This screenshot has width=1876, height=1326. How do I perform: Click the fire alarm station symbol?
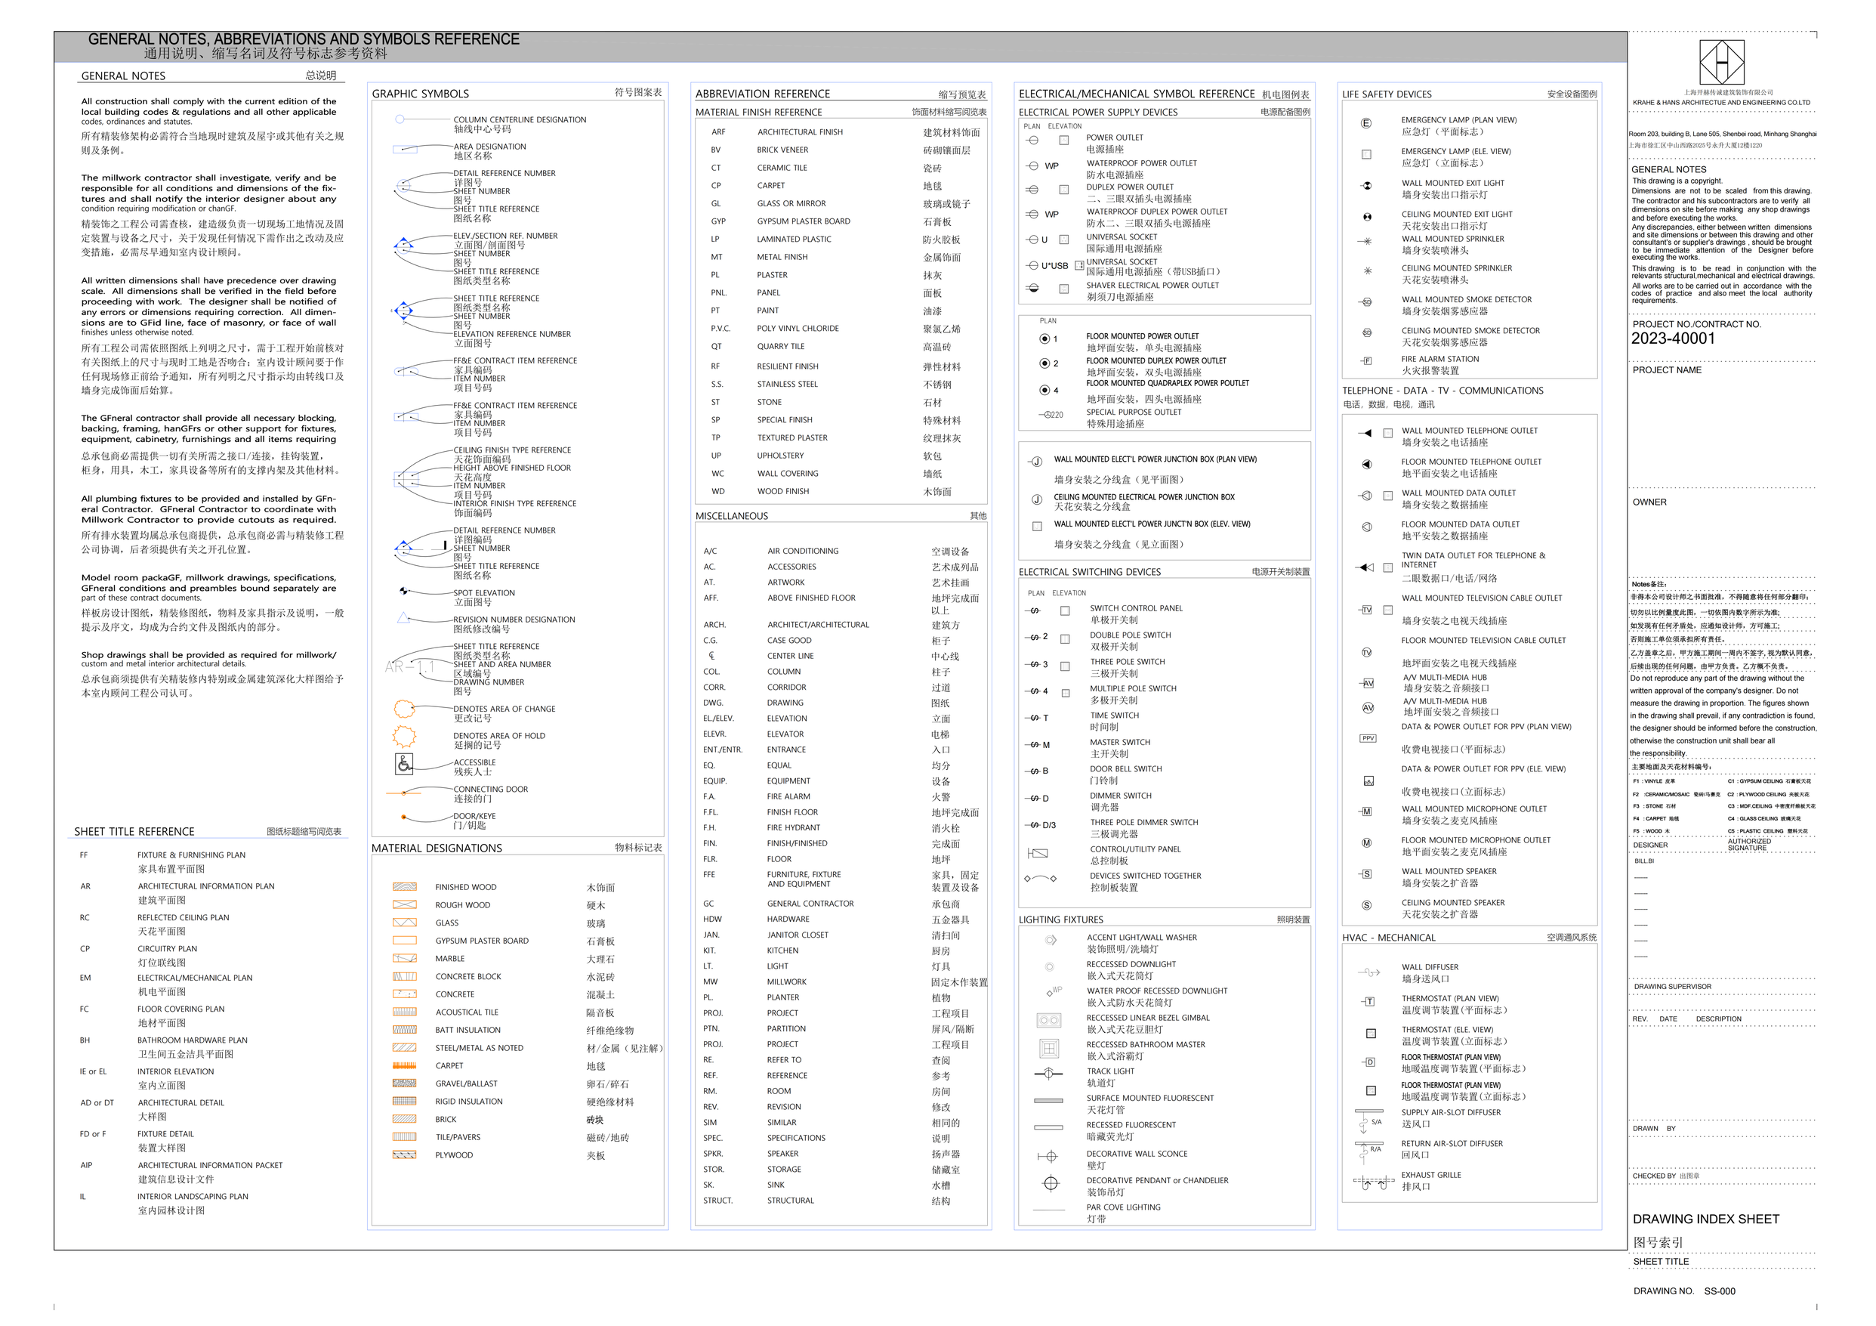(x=1366, y=360)
